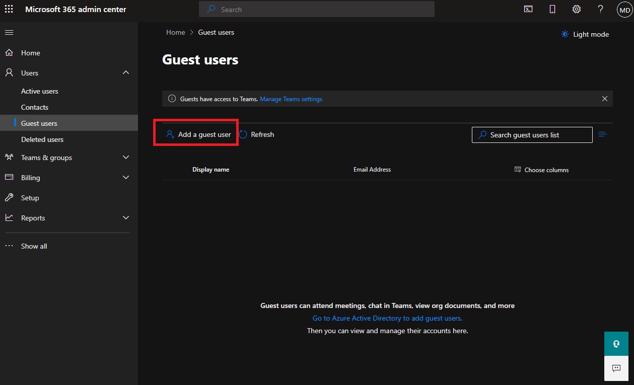This screenshot has width=634, height=385.
Task: Click the mobile app phone icon
Action: 552,9
